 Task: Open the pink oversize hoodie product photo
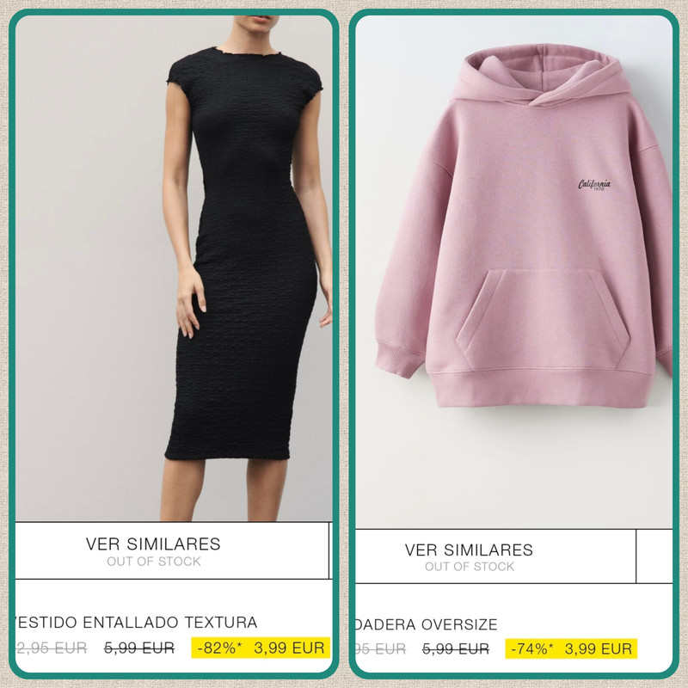click(x=513, y=272)
